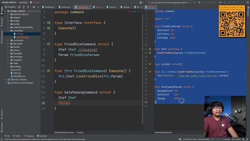Open the Terminal tool window
The image size is (250, 141).
[x=42, y=136]
